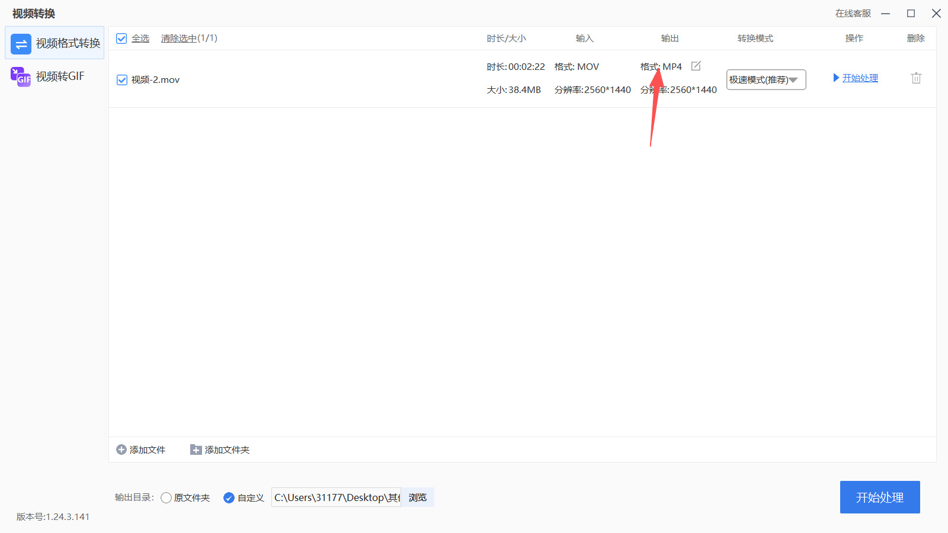Minimize the 视频转换 window
Screen dimensions: 948x533
886,13
